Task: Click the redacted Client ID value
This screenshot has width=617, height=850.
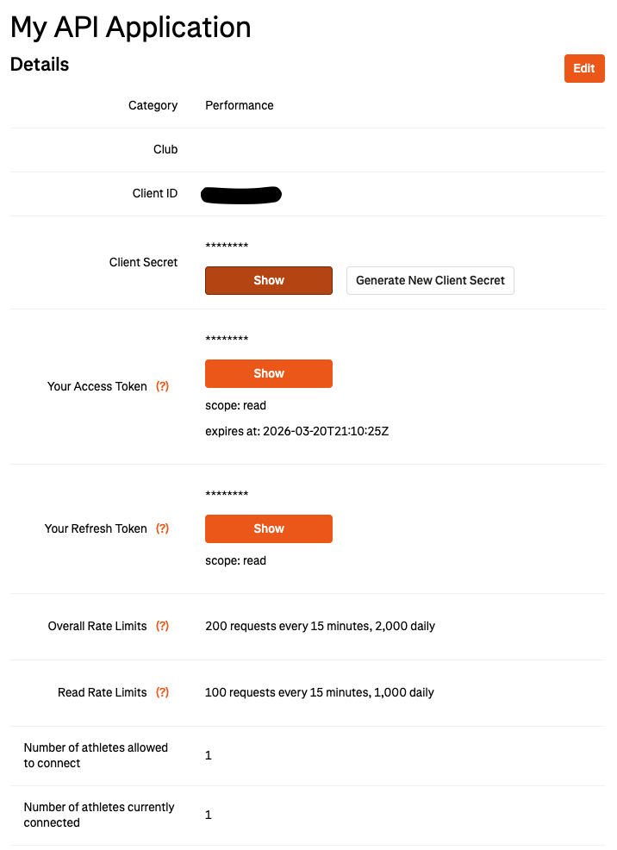Action: (240, 194)
